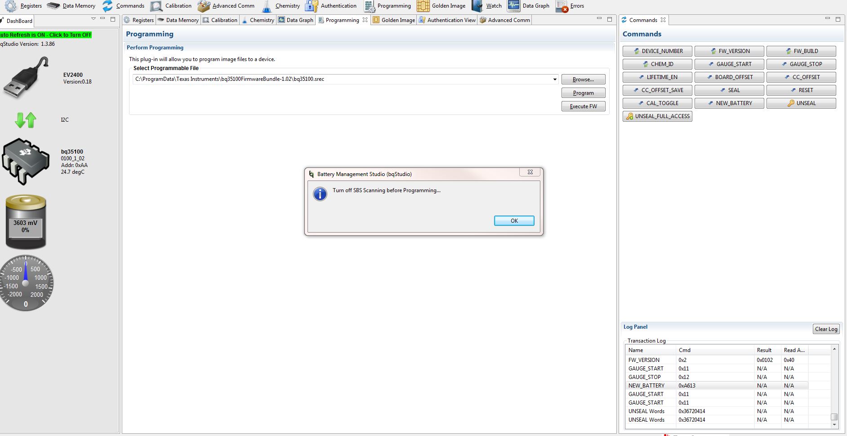Turn off Auto Refresh in the dashboard
Image resolution: width=847 pixels, height=436 pixels.
point(46,35)
